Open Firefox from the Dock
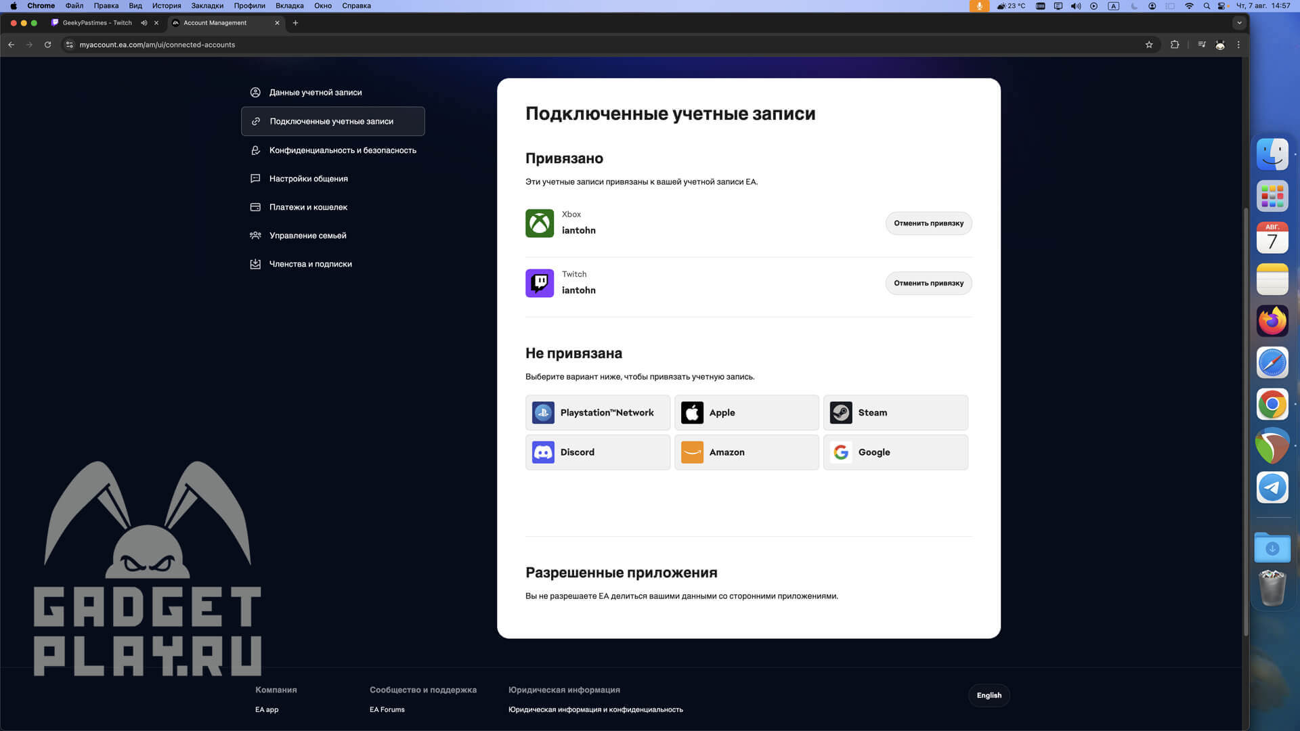This screenshot has height=731, width=1300. coord(1272,321)
